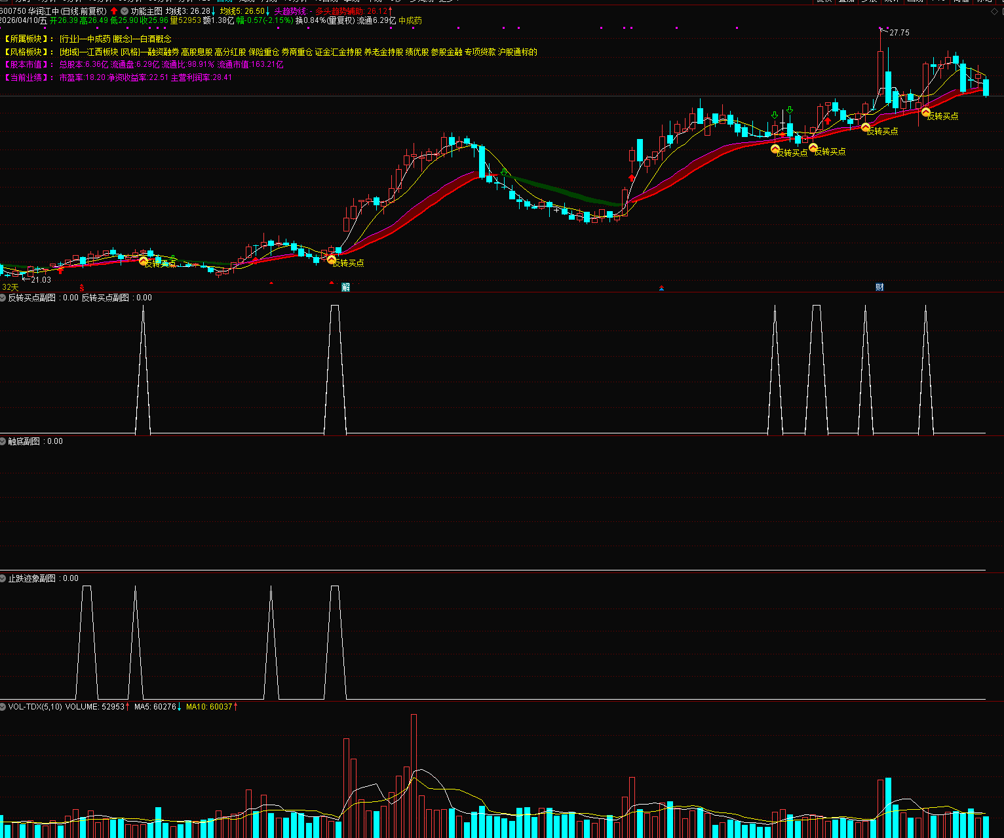
Task: Expand the 触底副图 panel menu arrow
Action: (x=3, y=441)
